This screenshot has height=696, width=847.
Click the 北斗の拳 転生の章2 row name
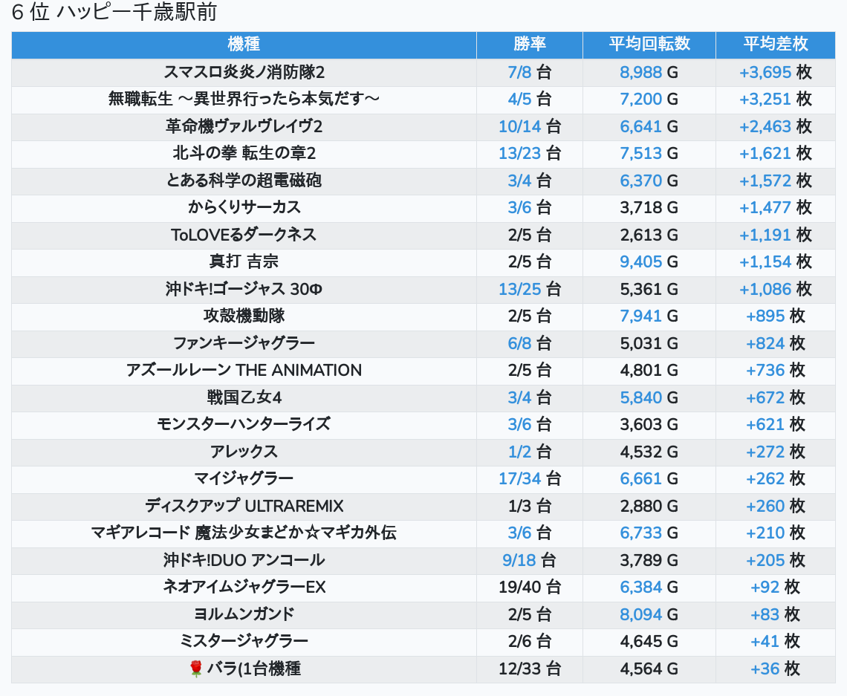(244, 154)
